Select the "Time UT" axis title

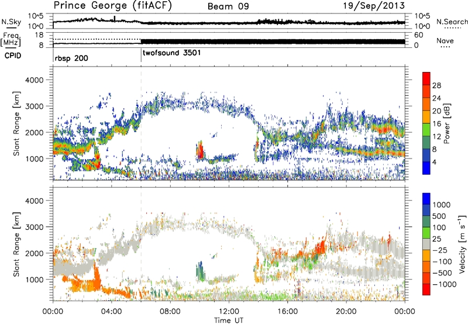click(x=229, y=320)
